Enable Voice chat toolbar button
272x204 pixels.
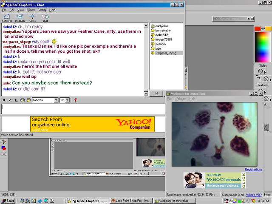(32, 18)
